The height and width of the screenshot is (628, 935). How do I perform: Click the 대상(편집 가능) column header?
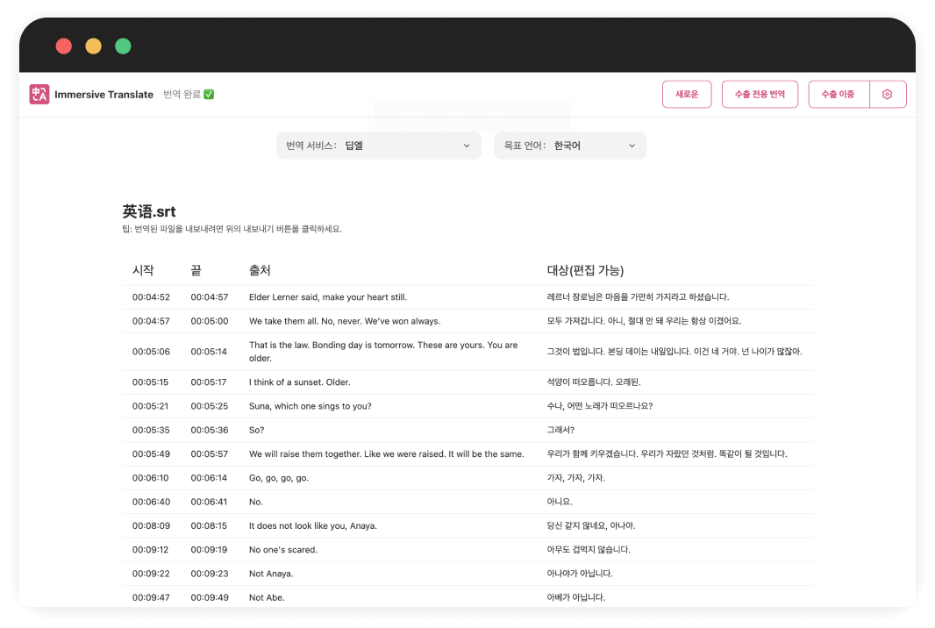585,270
